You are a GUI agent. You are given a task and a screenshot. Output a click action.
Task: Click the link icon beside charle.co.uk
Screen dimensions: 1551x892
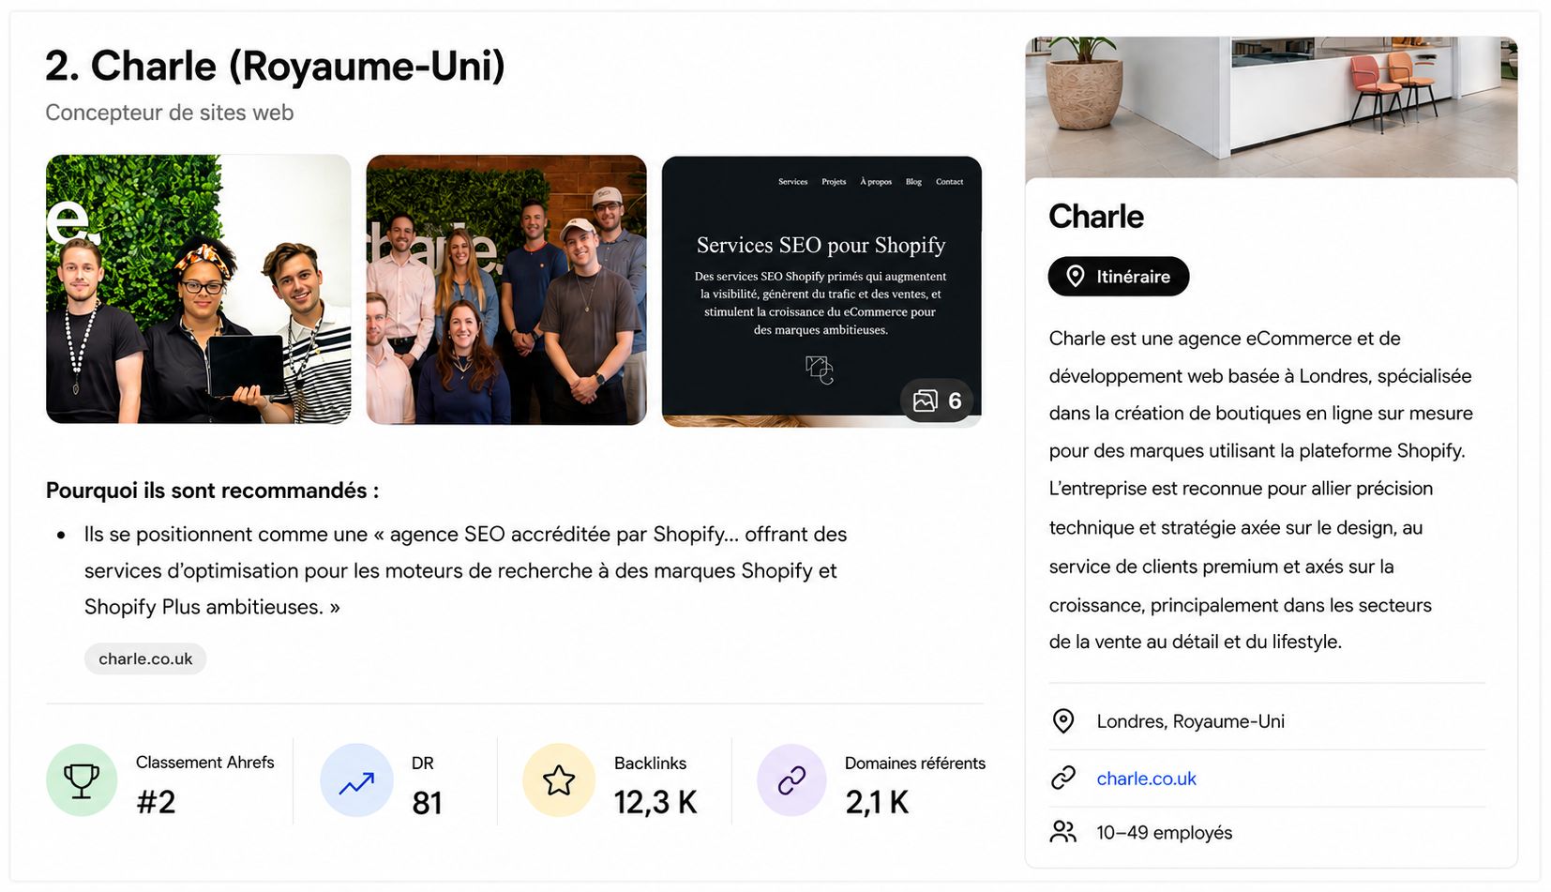pyautogui.click(x=1063, y=778)
